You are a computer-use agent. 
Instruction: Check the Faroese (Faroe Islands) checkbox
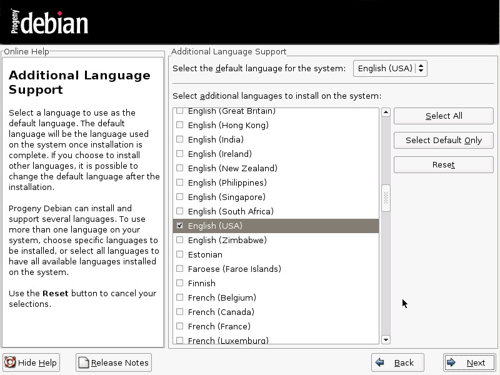pos(180,269)
